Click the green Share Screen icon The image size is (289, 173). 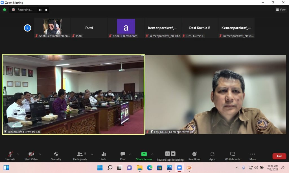pyautogui.click(x=144, y=154)
